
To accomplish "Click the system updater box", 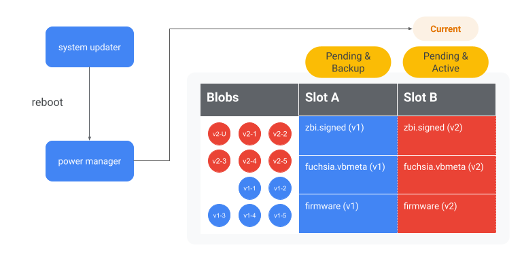I will [90, 47].
